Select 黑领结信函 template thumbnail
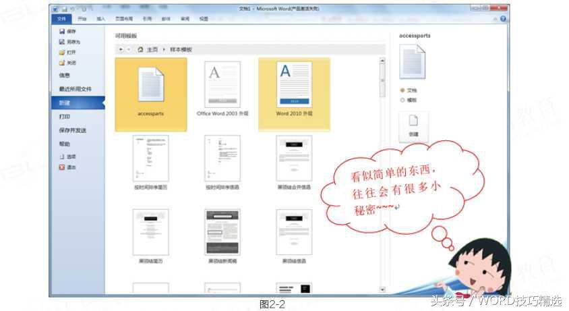The width and height of the screenshot is (569, 311). click(x=295, y=236)
